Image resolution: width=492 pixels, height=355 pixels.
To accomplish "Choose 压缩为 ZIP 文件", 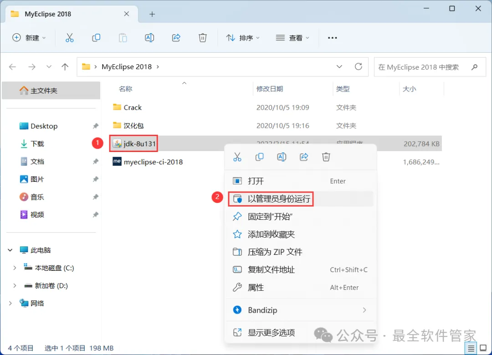I will [x=301, y=252].
